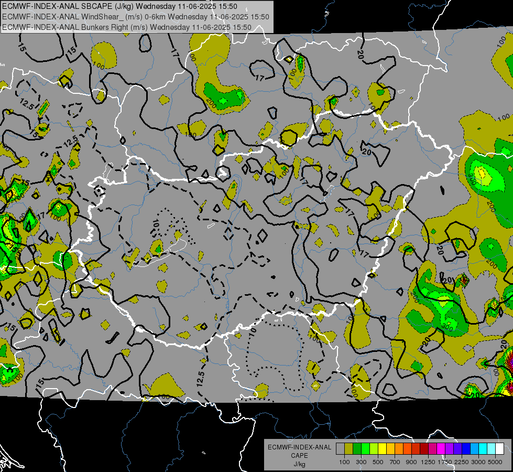513x472 pixels.
Task: Select the SBCAPE (J/kg) layer title line
Action: (x=120, y=6)
